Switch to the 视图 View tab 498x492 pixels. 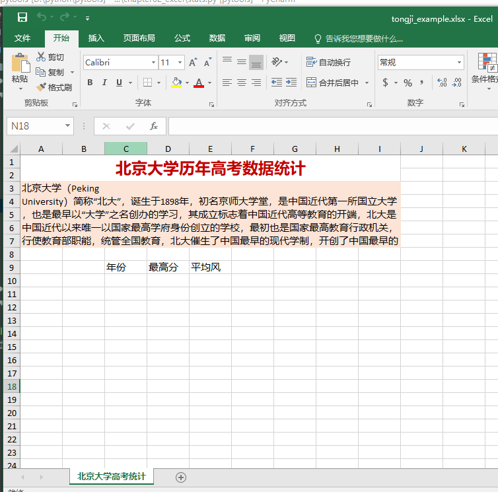287,38
